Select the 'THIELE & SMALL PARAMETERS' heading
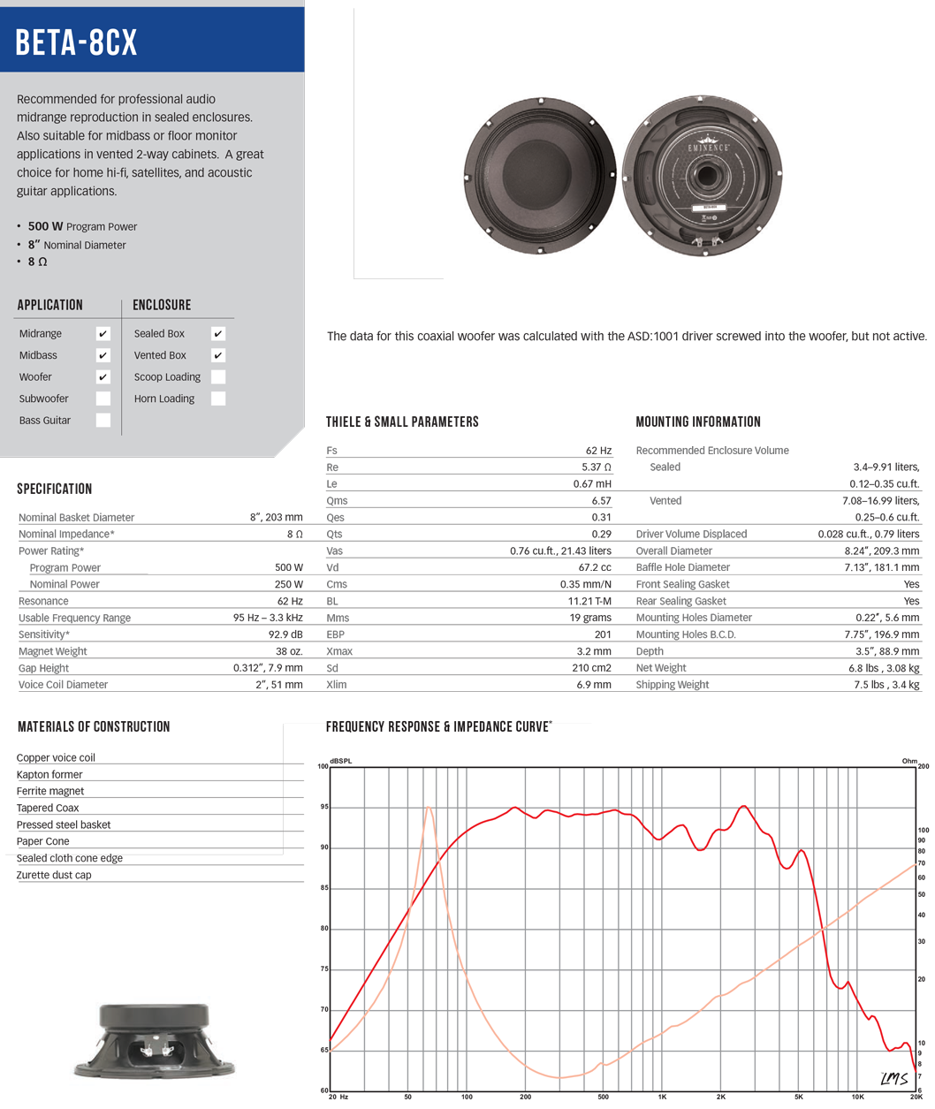935x1109 pixels. click(402, 422)
